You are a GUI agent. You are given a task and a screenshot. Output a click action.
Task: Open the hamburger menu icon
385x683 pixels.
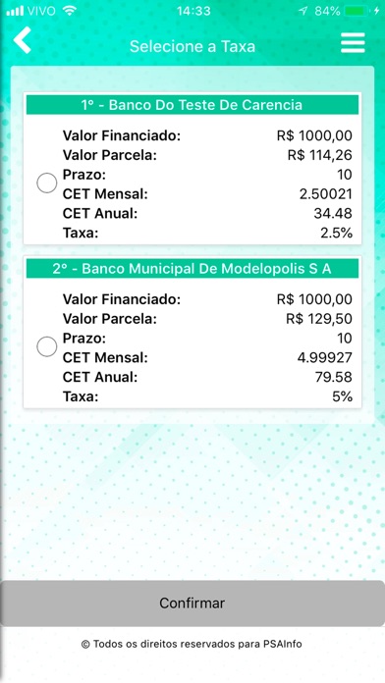tap(353, 42)
